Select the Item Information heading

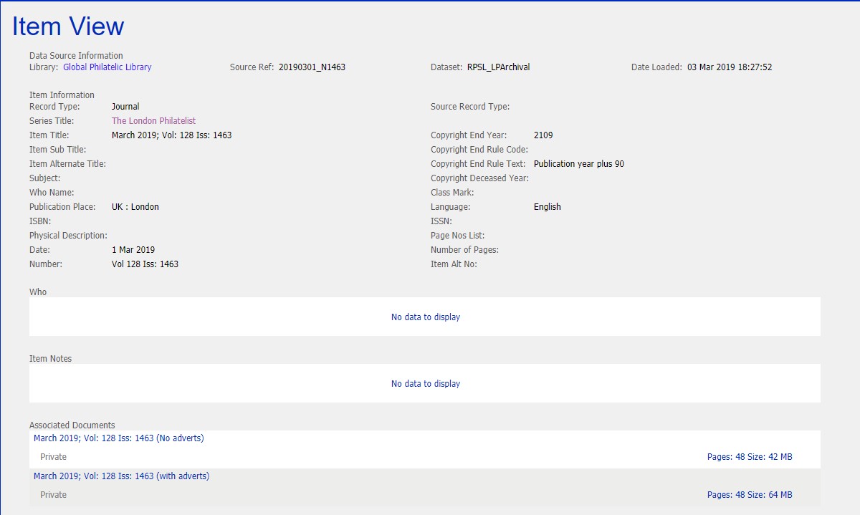62,95
